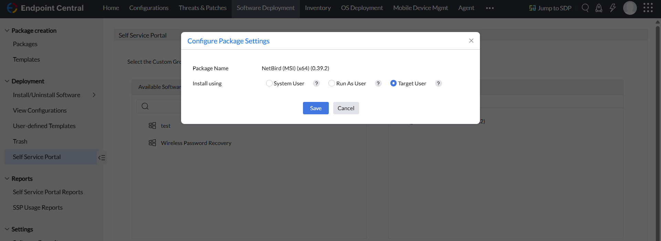Expand the Install/Uninstall Software submenu arrow
The height and width of the screenshot is (241, 661).
tap(94, 95)
